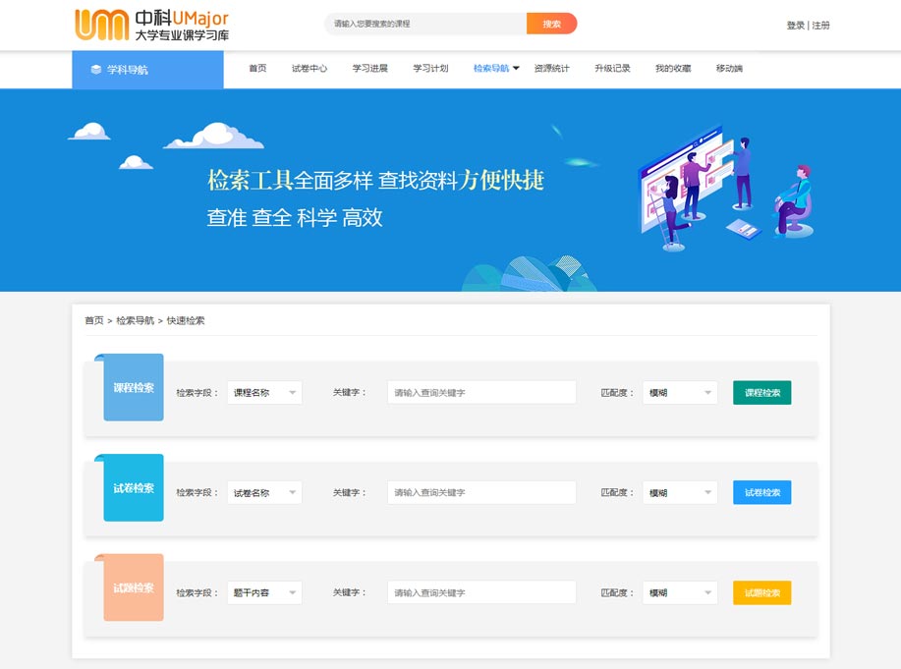Click the 登录 link
This screenshot has height=669, width=901.
(795, 26)
